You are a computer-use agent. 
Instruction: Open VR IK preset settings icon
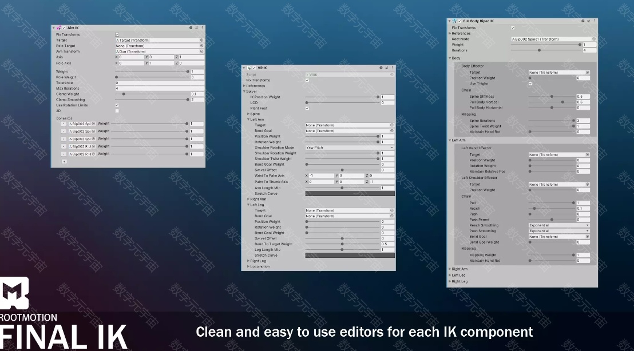(x=387, y=68)
